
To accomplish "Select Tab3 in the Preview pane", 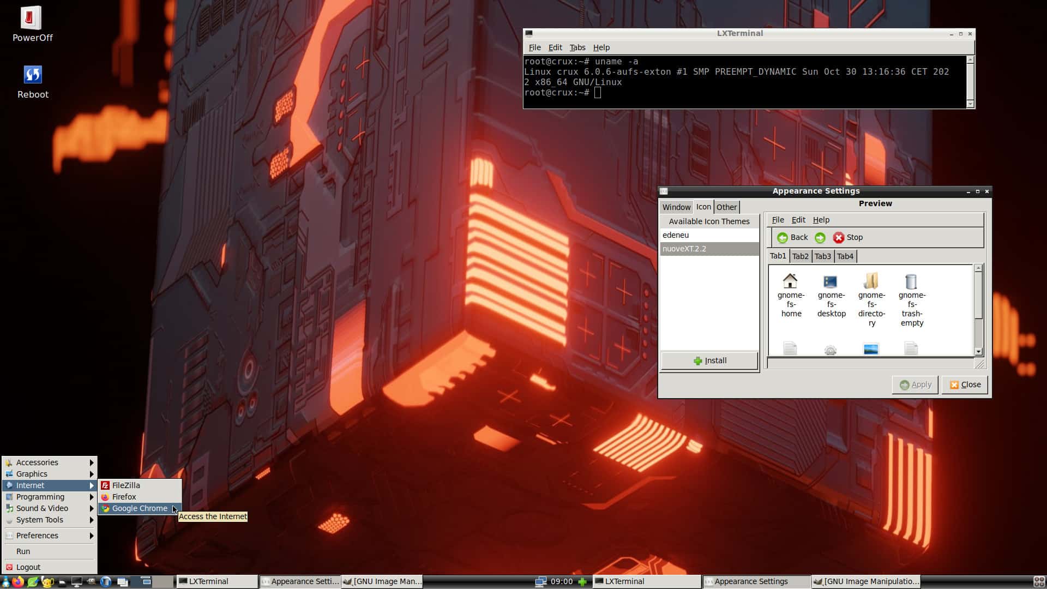I will coord(822,256).
